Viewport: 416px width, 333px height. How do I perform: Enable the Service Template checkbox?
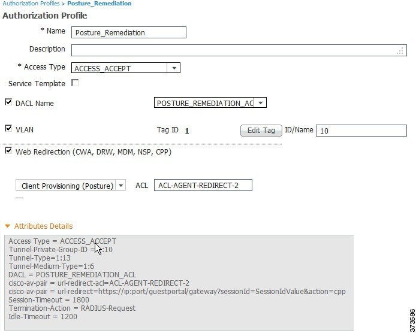tap(75, 83)
